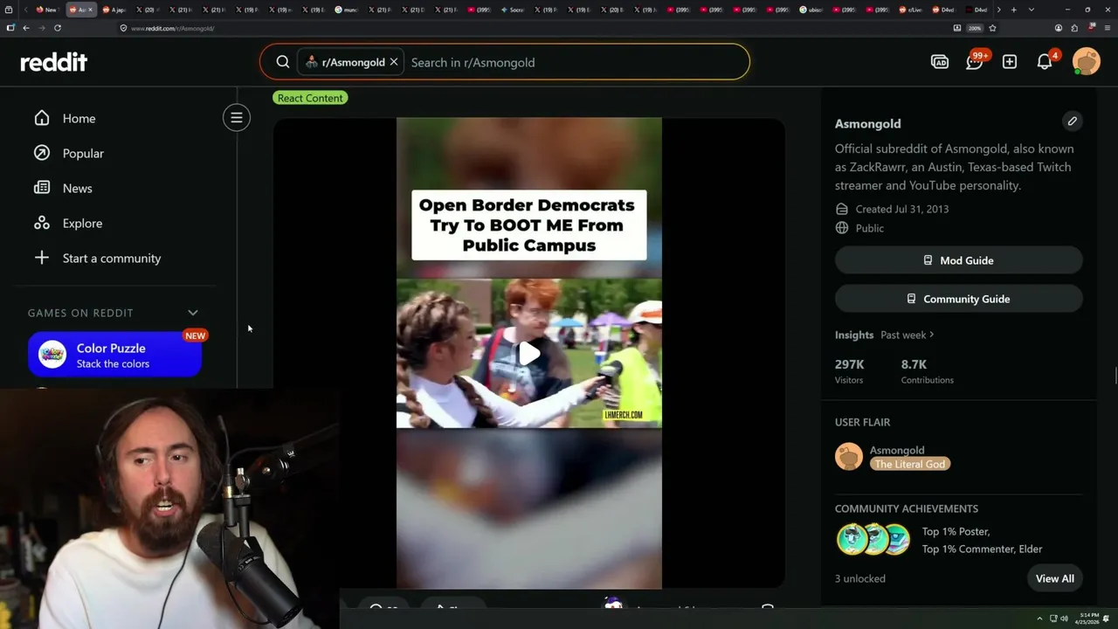This screenshot has height=629, width=1118.
Task: Open the Reddit advertise AD icon
Action: pyautogui.click(x=940, y=62)
